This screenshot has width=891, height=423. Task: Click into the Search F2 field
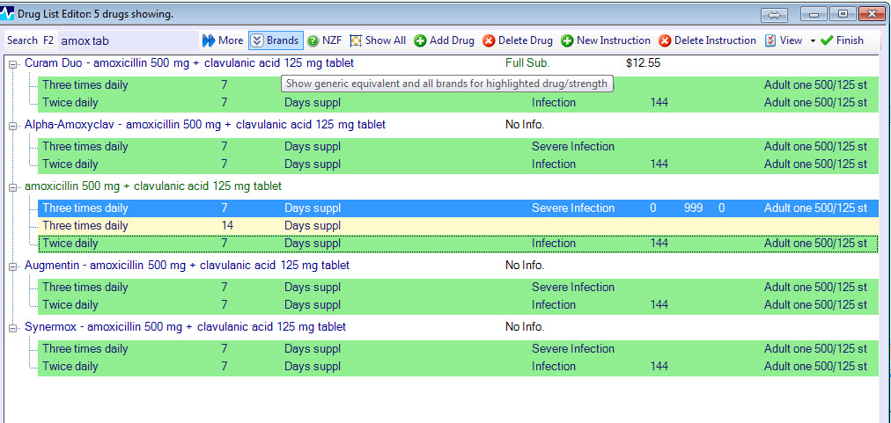click(x=129, y=40)
